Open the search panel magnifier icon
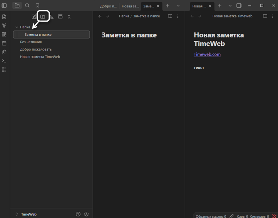This screenshot has height=218, width=278. (27, 6)
